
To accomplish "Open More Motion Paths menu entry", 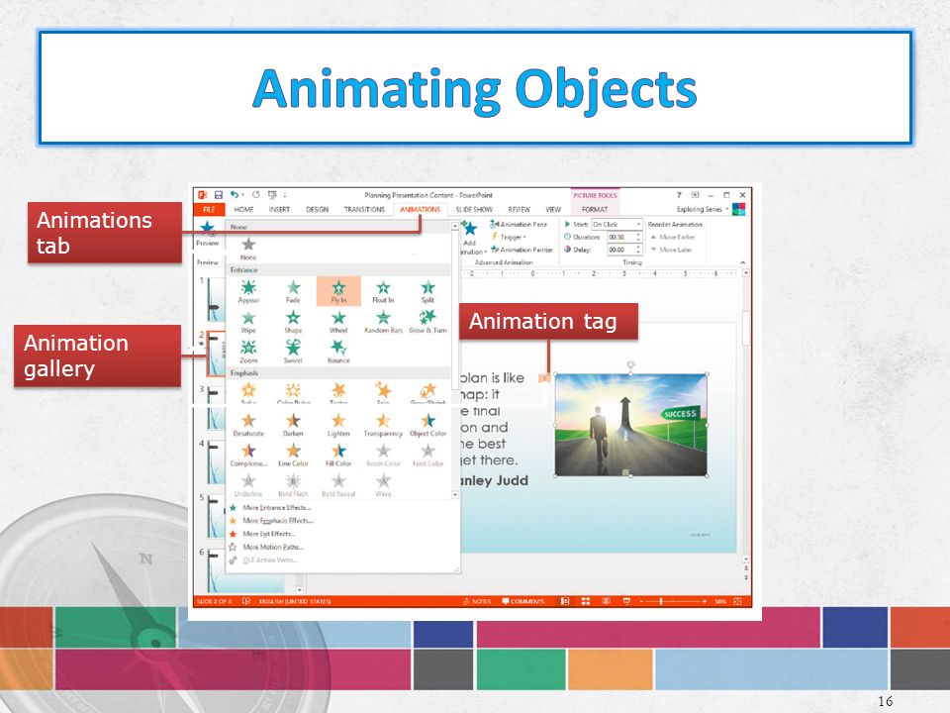I will [x=266, y=547].
